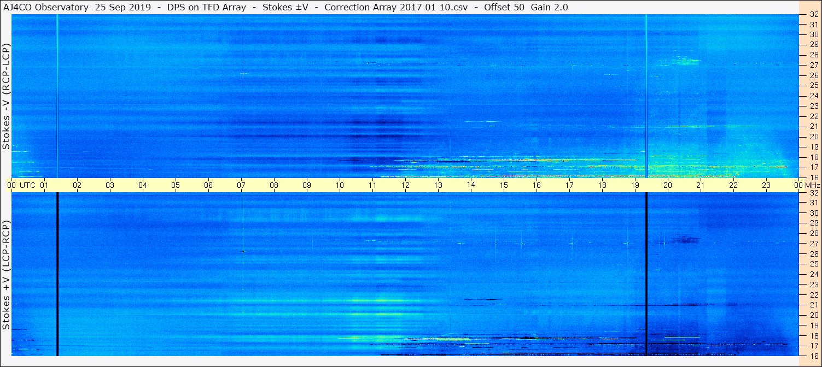Viewport: 822px width, 367px height.
Task: Click the 'Stokes -V (RCP-LCP)' axis label
Action: [x=6, y=97]
